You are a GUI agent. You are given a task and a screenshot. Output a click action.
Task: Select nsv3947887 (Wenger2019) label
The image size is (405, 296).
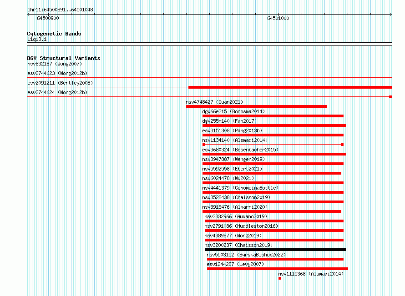click(233, 159)
